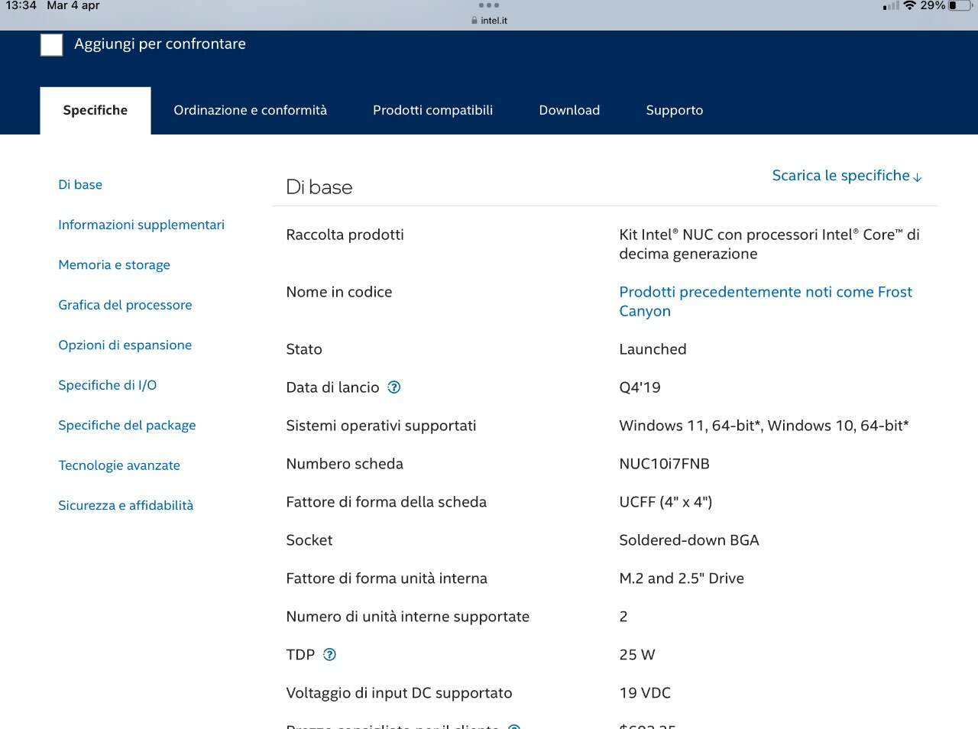
Task: Tap the three-dot multitasking menu
Action: (489, 5)
